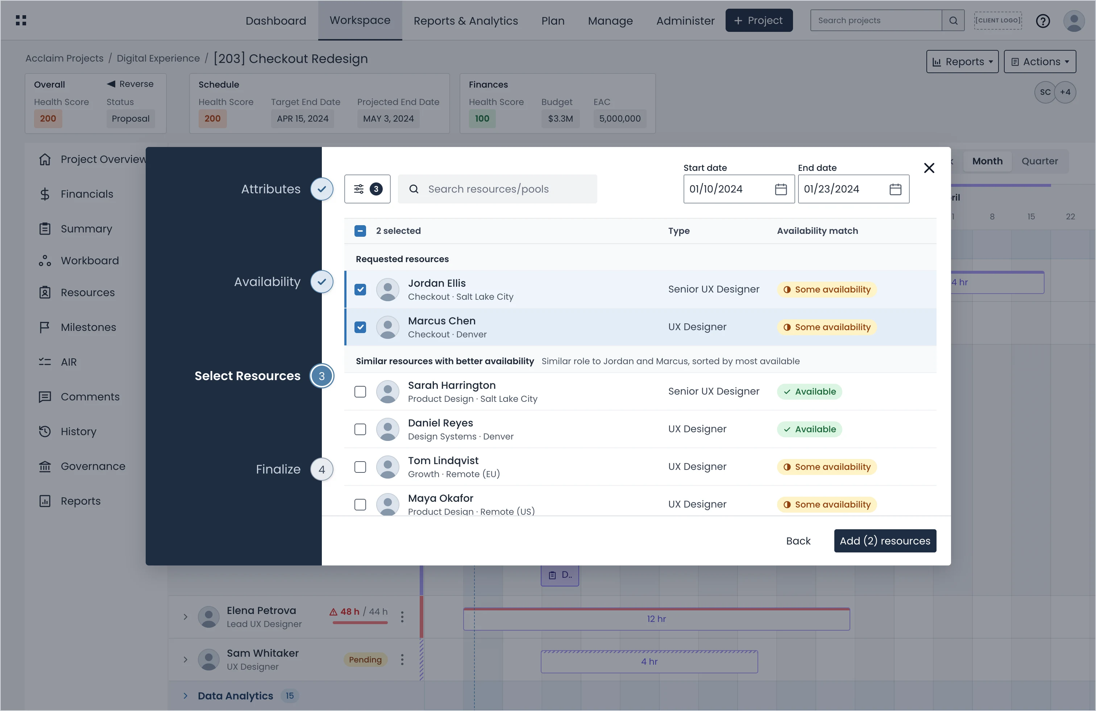
Task: Expand Elena Petrova row chevron
Action: tap(185, 617)
